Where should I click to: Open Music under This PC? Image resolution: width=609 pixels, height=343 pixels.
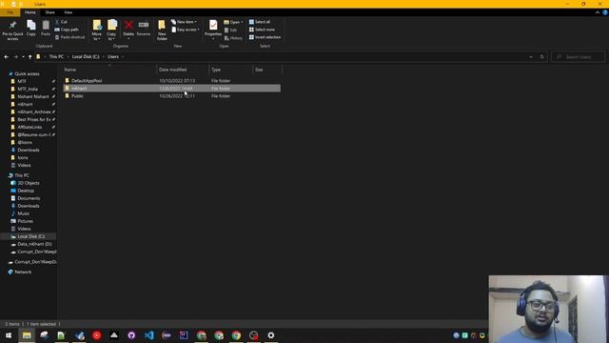pos(23,213)
